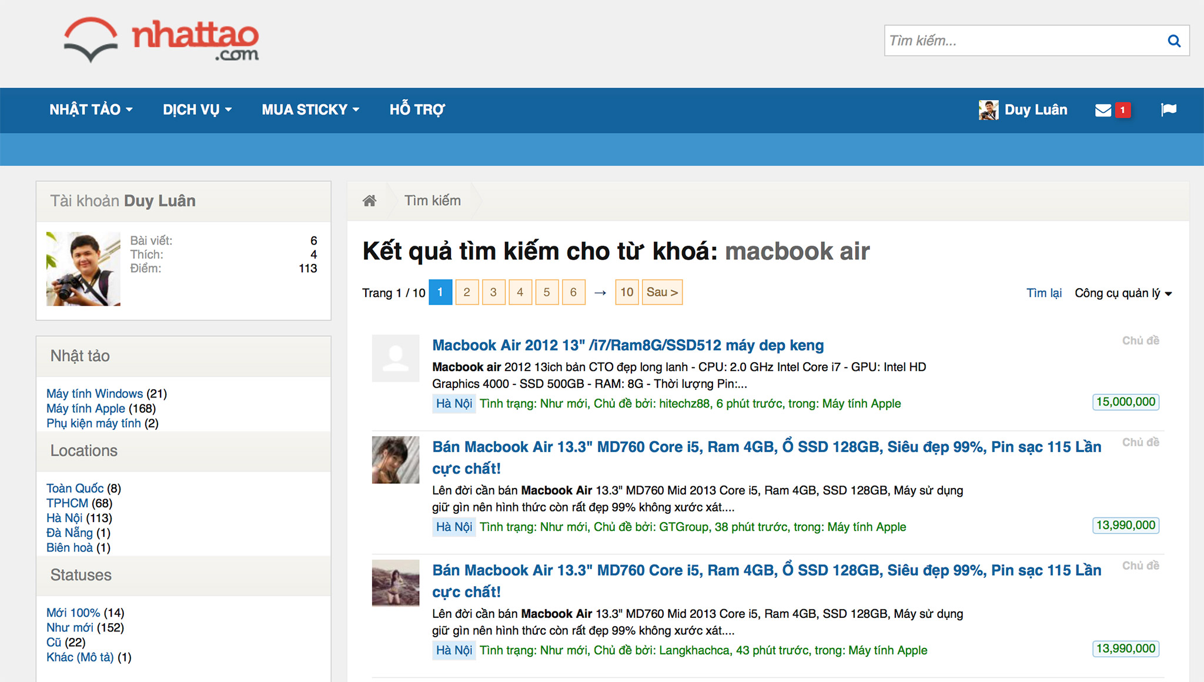Filter location by Đà Nẵng
This screenshot has width=1204, height=682.
(x=69, y=533)
